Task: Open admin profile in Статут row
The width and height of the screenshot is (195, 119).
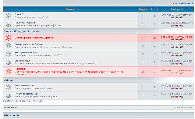Action: (175, 39)
